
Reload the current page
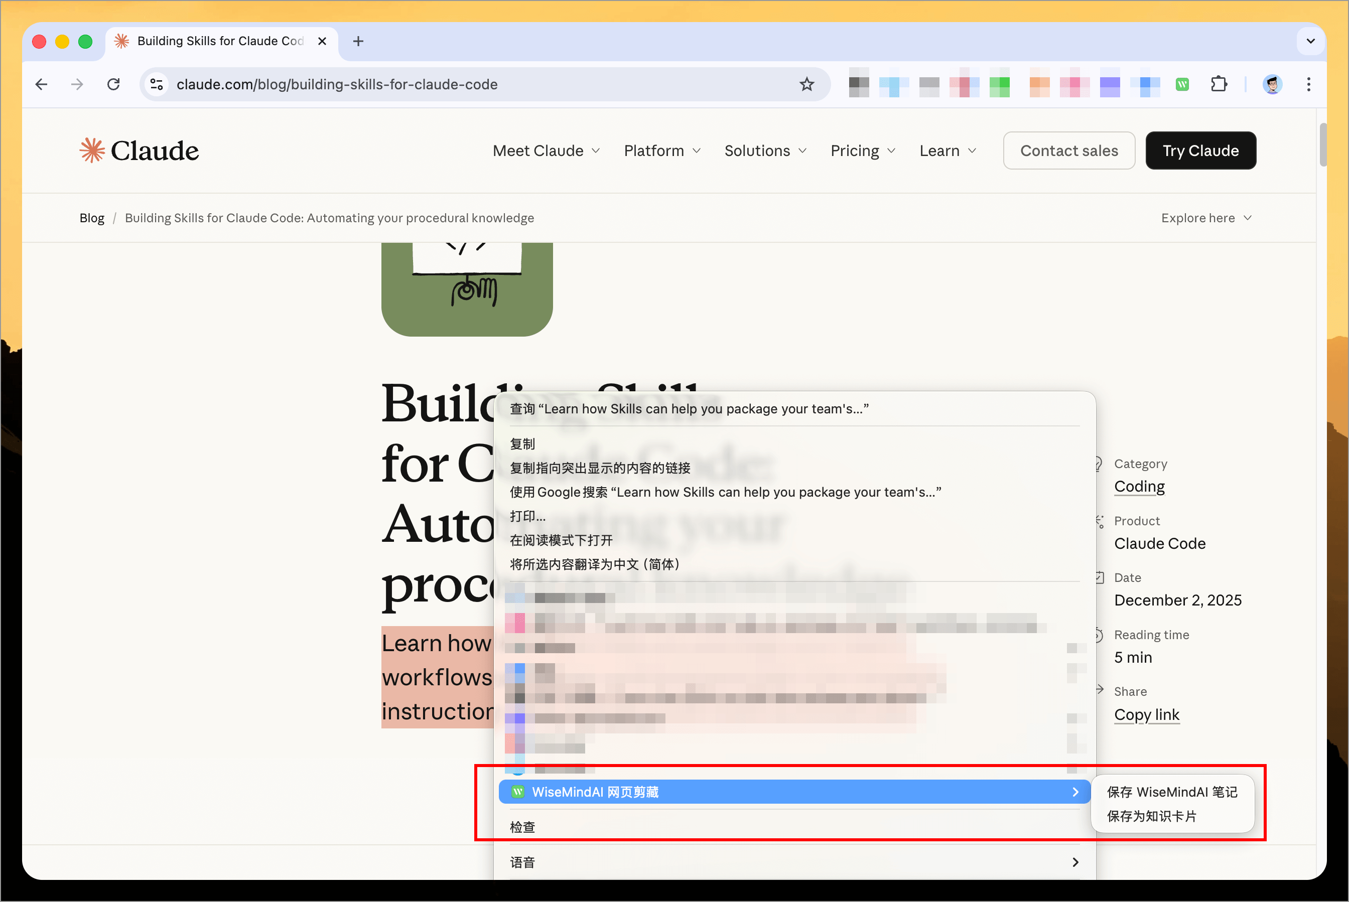pyautogui.click(x=113, y=85)
